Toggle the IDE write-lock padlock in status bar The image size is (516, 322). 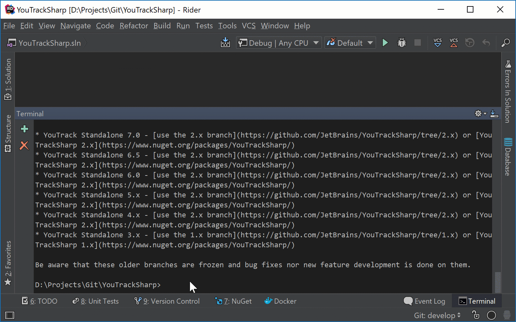pyautogui.click(x=476, y=315)
